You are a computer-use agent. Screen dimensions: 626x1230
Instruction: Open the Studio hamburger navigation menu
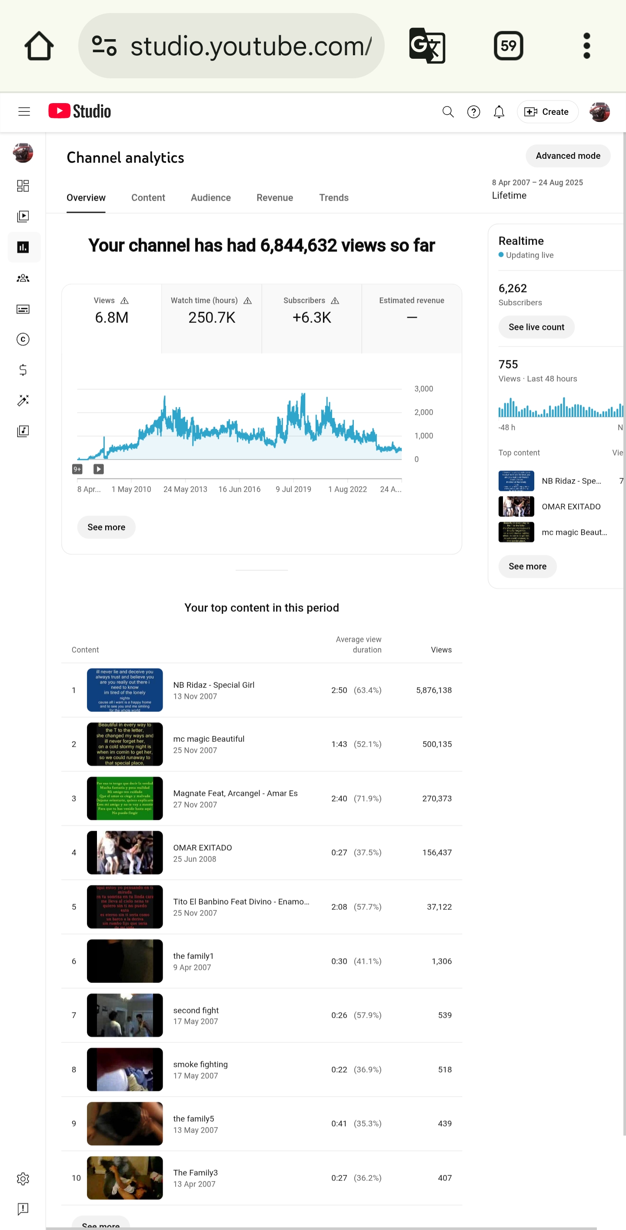tap(24, 112)
